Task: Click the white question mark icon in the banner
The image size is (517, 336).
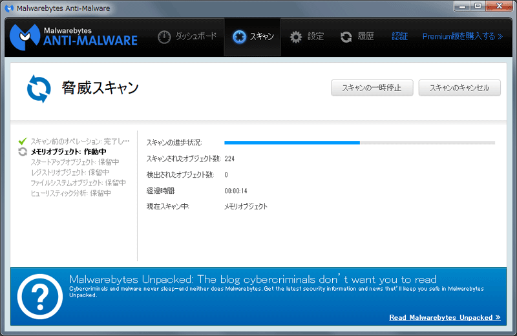Action: click(x=40, y=296)
